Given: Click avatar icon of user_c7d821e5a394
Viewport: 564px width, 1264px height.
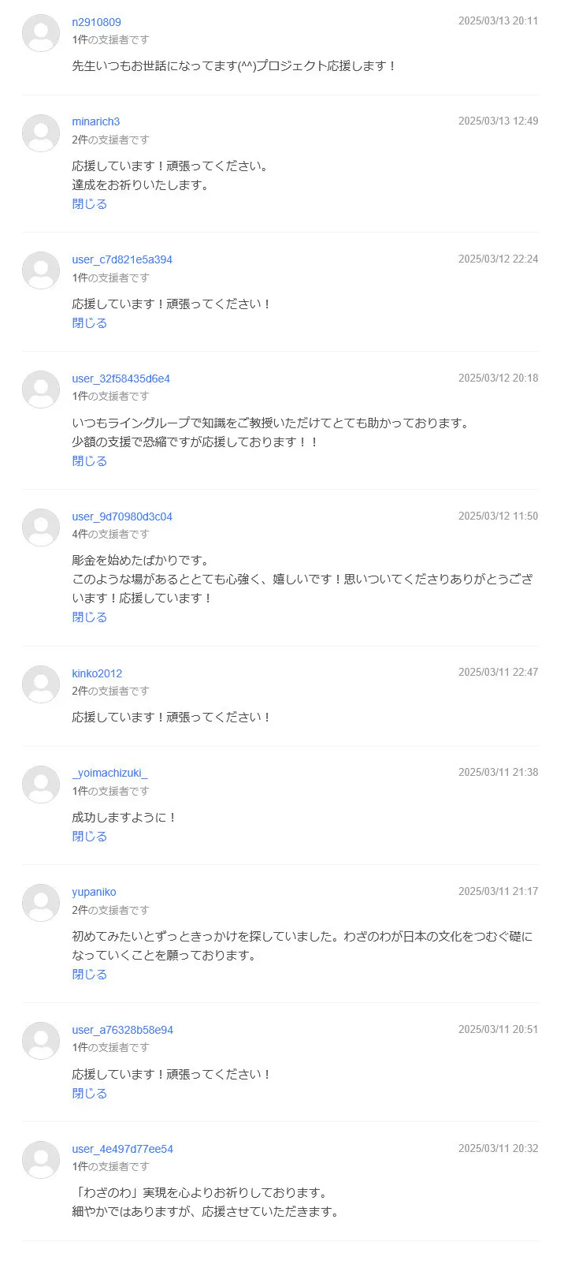Looking at the screenshot, I should [41, 270].
